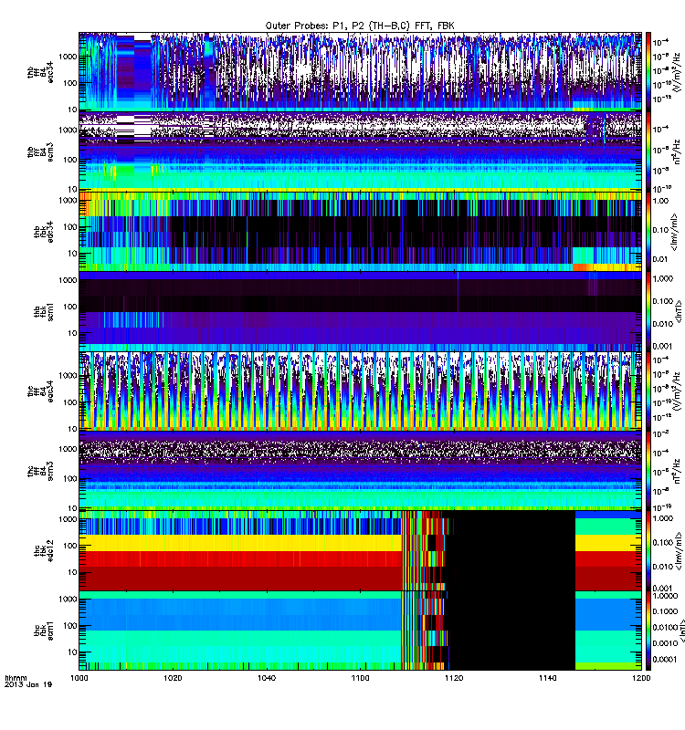Click the black data gap in thc fbk edc12 panel
The image size is (685, 730).
(x=511, y=551)
